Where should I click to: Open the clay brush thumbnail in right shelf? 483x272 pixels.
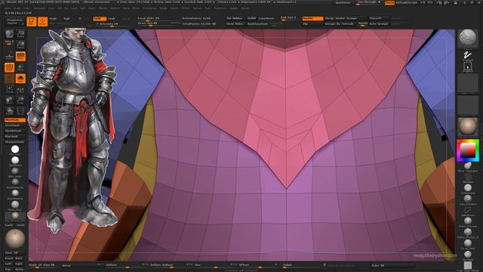pos(468,39)
